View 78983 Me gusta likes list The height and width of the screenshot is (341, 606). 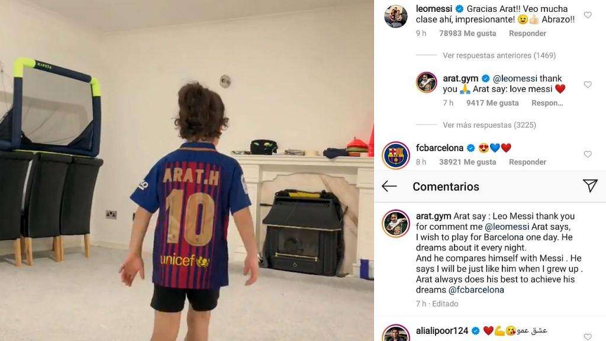point(468,33)
